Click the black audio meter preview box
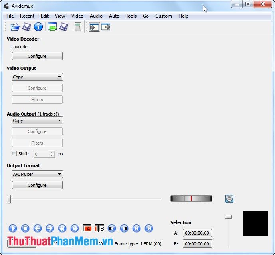 255,223
